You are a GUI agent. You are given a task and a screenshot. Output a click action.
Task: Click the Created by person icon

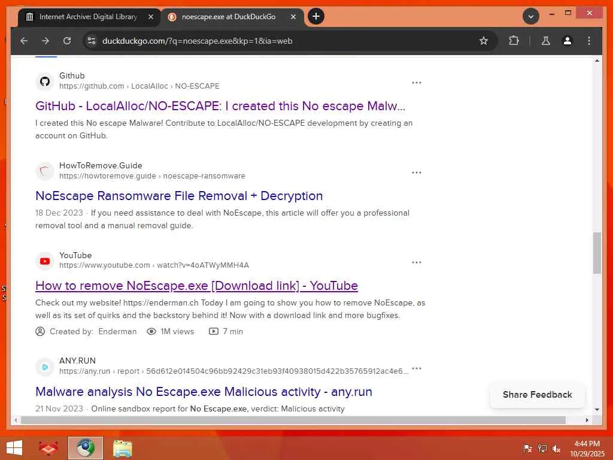pyautogui.click(x=40, y=331)
